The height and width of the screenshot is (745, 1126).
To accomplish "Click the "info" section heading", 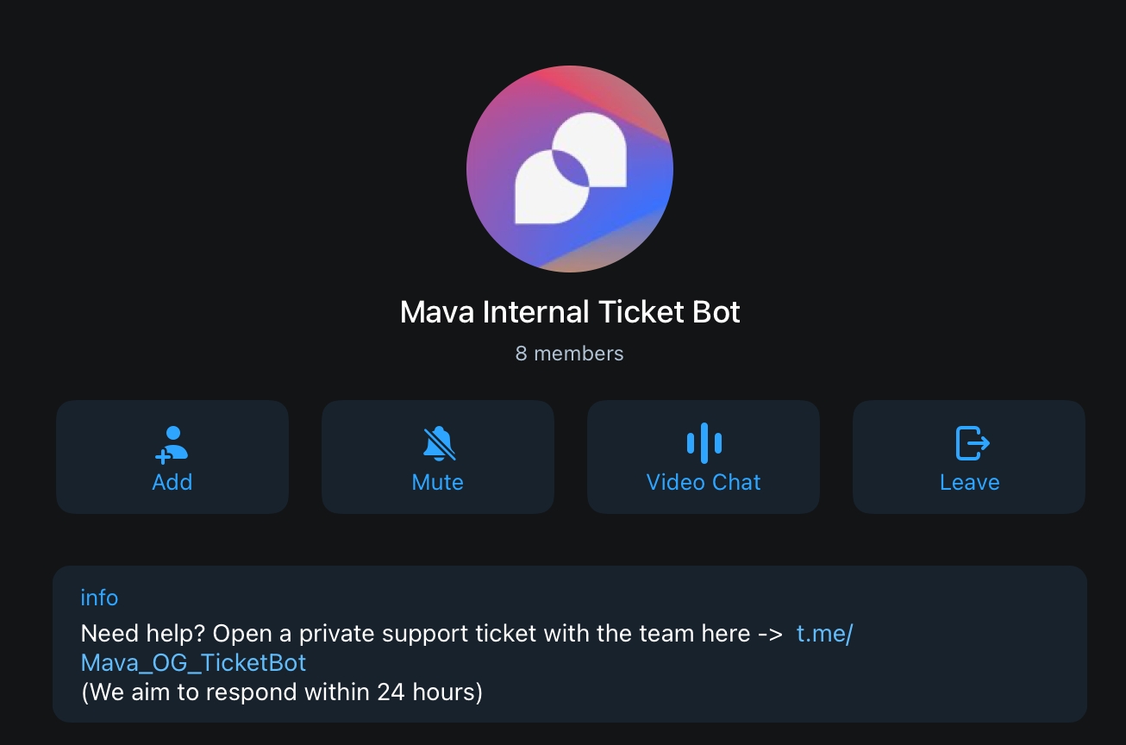I will point(99,598).
